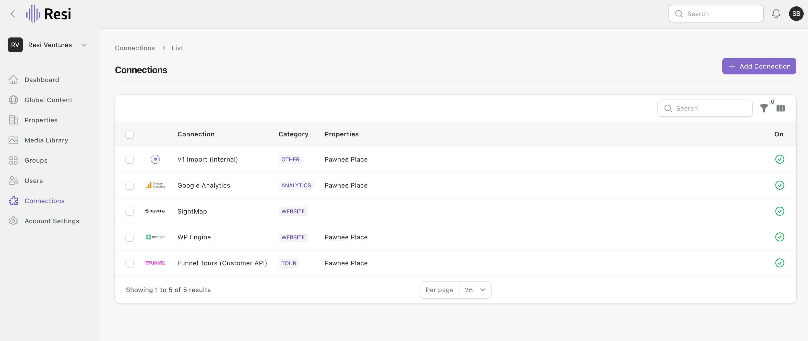808x341 pixels.
Task: Click Add Connection button
Action: click(x=759, y=66)
